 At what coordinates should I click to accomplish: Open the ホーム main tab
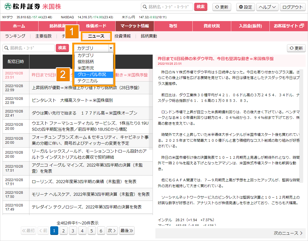(x=19, y=26)
